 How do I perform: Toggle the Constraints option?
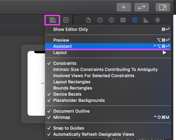108,63
